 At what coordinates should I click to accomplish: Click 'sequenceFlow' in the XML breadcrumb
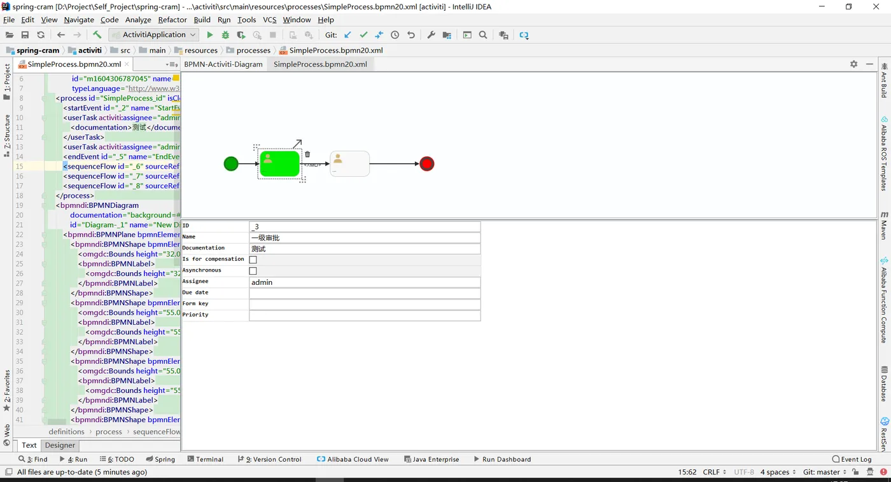(157, 432)
